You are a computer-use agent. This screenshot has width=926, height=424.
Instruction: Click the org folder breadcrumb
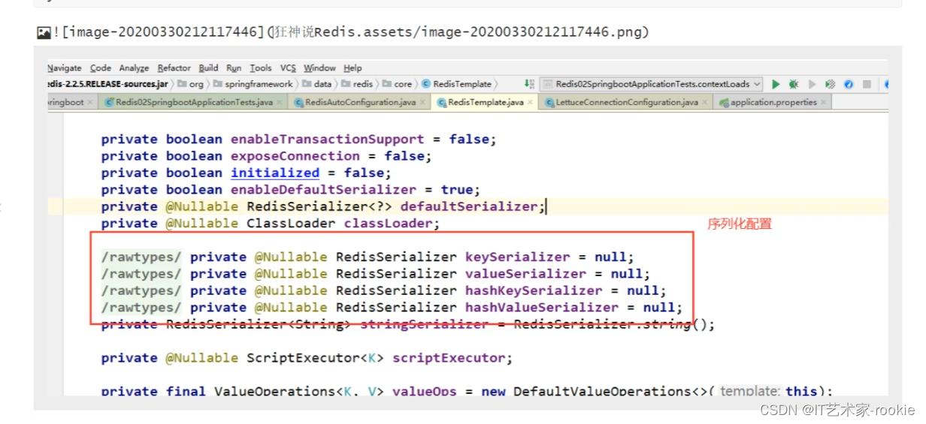point(190,84)
